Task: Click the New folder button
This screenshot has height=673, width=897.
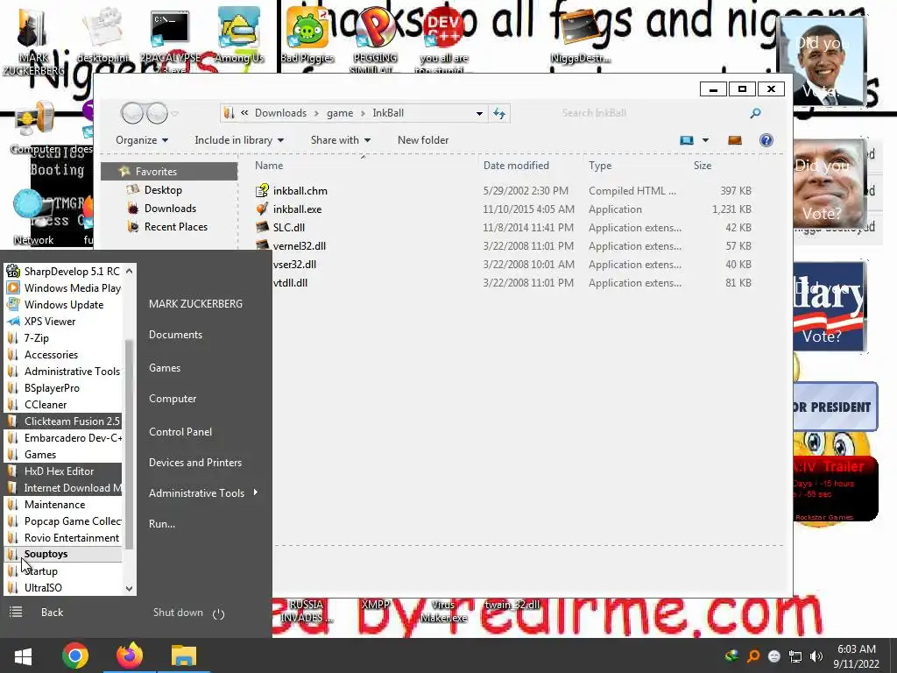Action: coord(423,140)
